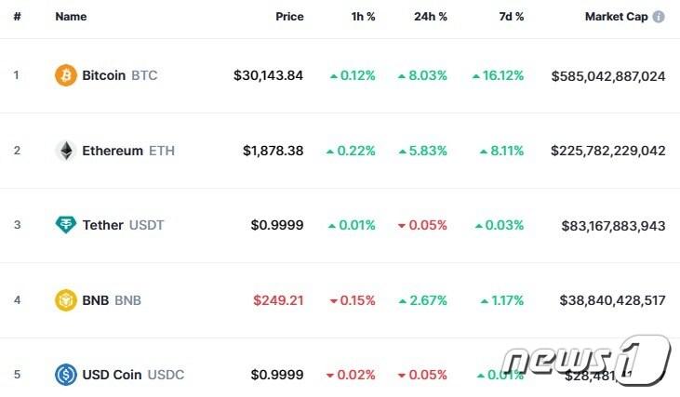Sort by the 1h % column header

pyautogui.click(x=361, y=17)
